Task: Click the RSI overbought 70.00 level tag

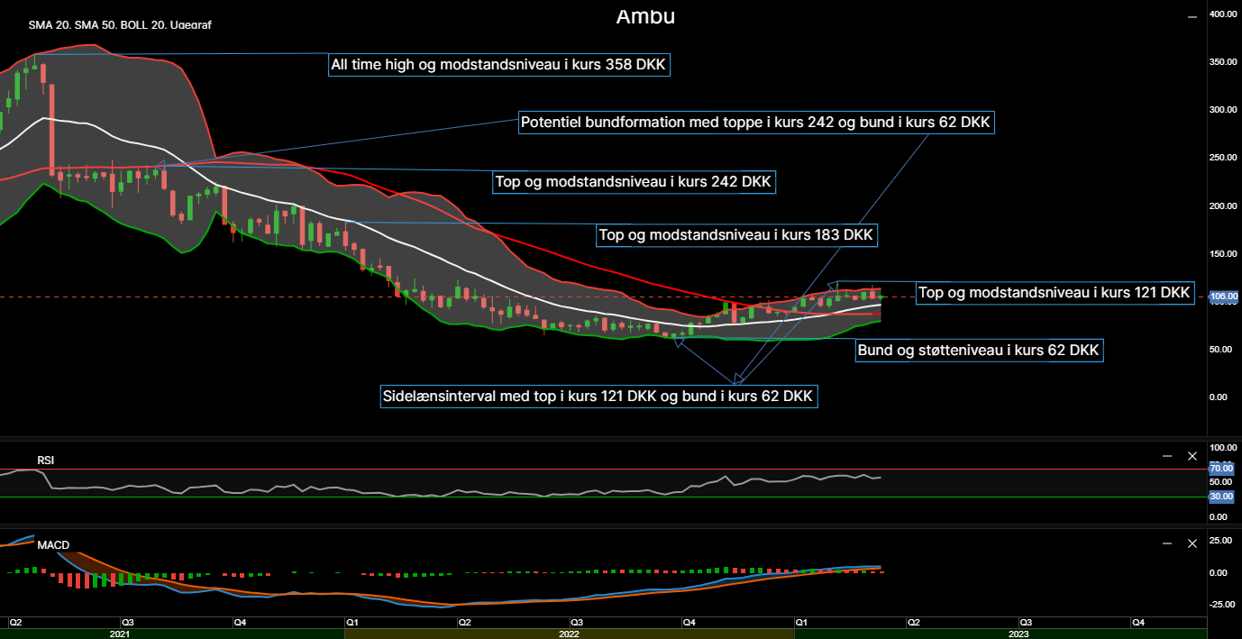Action: tap(1221, 469)
